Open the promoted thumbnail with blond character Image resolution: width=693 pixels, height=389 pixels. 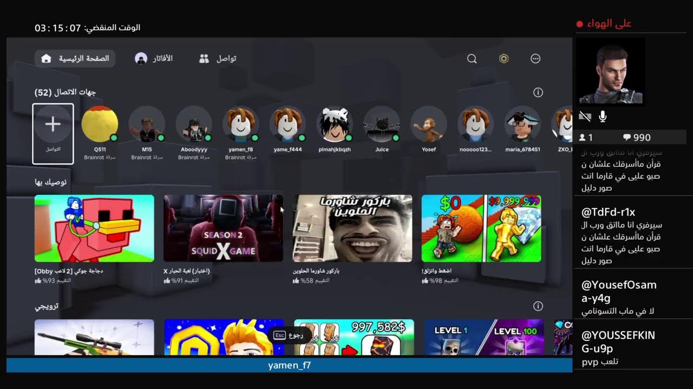(x=224, y=337)
